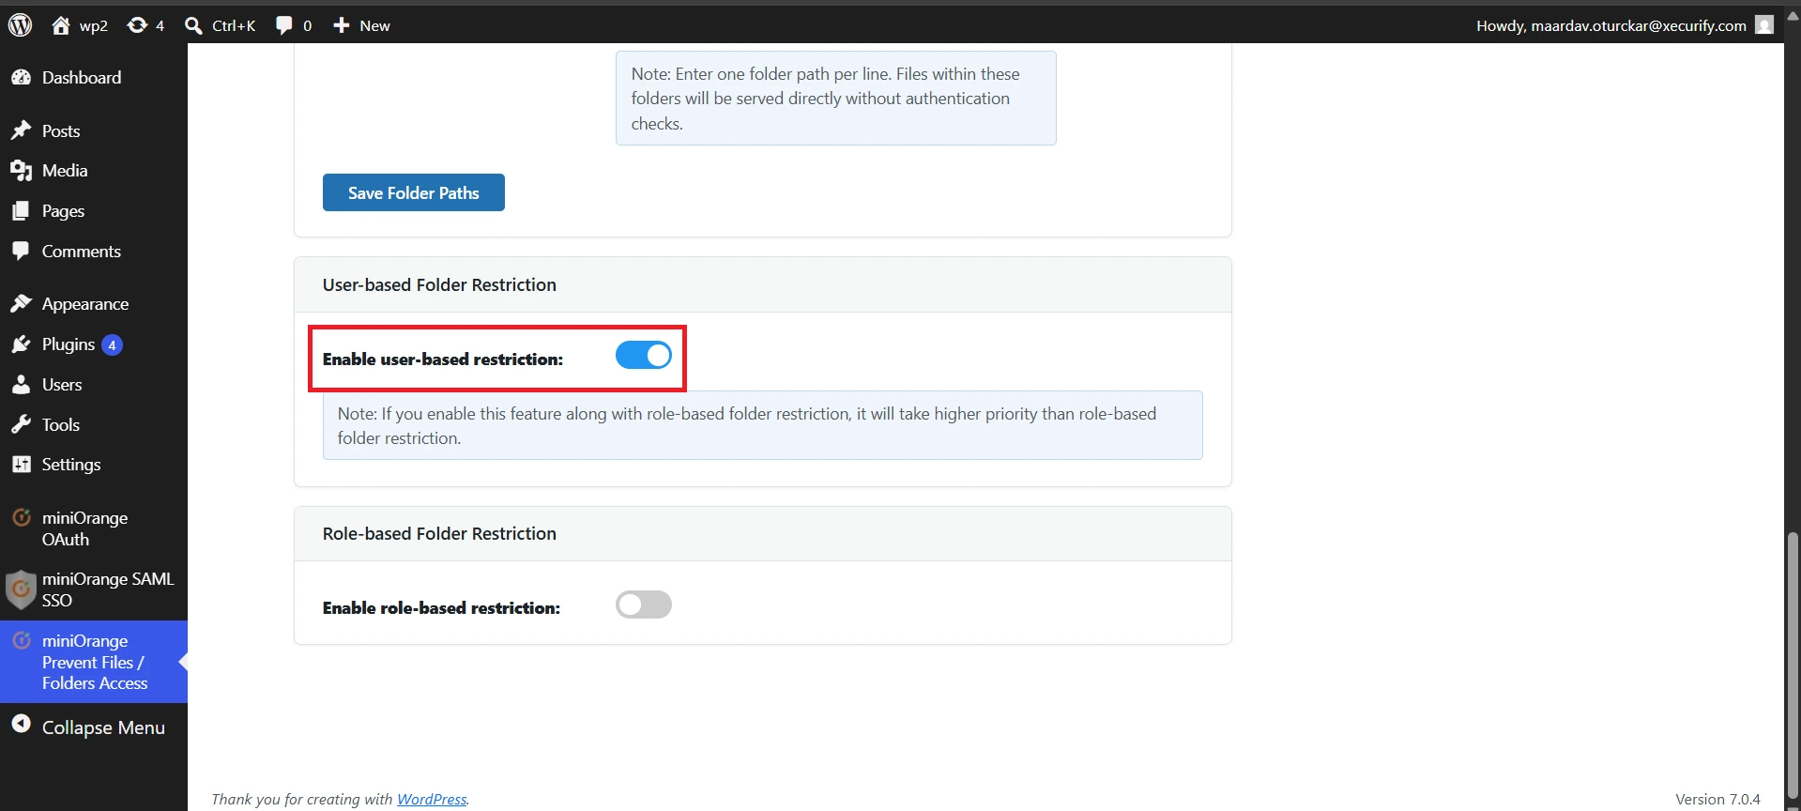
Task: Open the wp2 site name link
Action: (x=93, y=25)
